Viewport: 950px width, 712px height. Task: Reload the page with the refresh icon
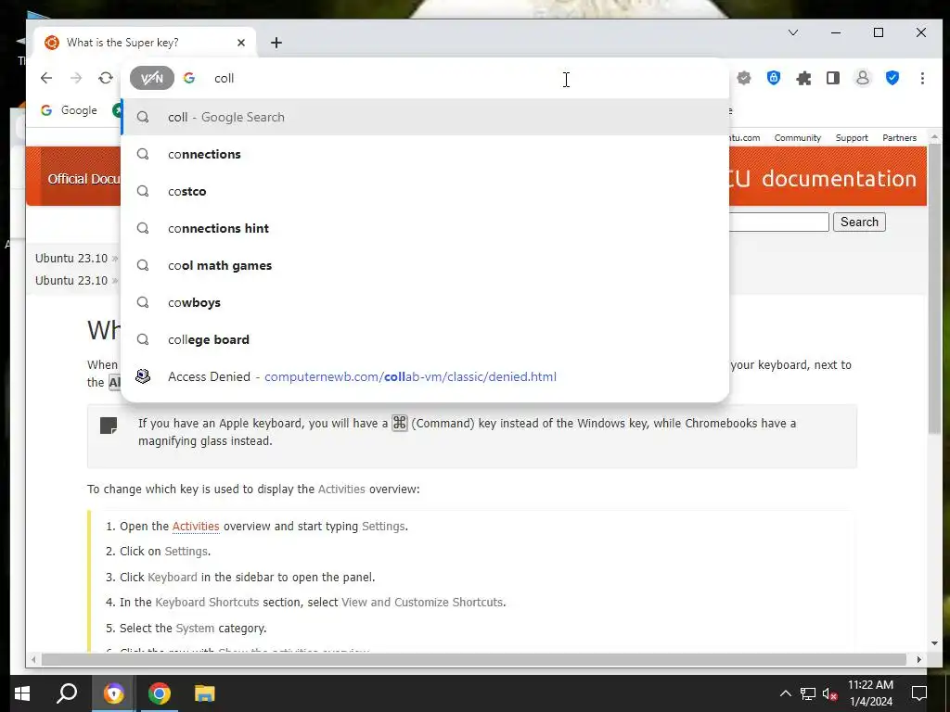(106, 78)
